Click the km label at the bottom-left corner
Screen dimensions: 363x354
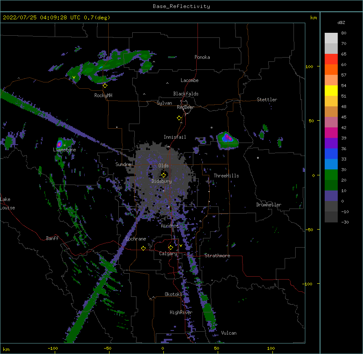[x=6, y=349]
